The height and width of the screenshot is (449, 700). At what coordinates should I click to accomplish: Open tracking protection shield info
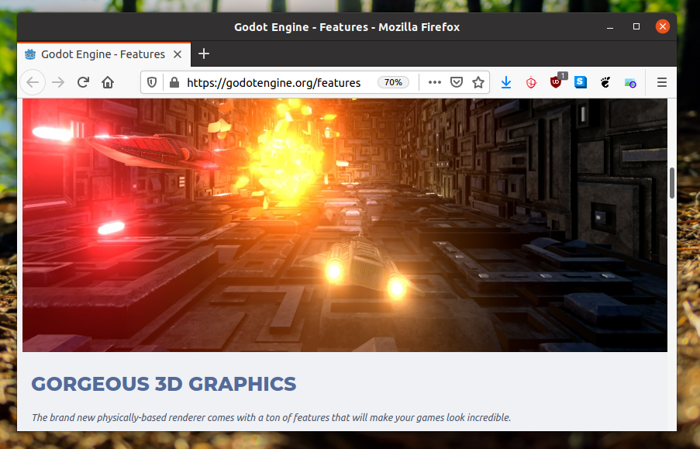[x=152, y=83]
